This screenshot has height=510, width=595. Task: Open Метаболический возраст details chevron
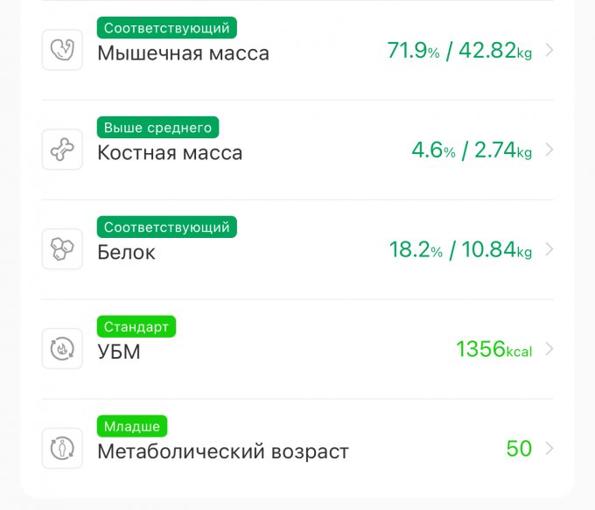(549, 449)
